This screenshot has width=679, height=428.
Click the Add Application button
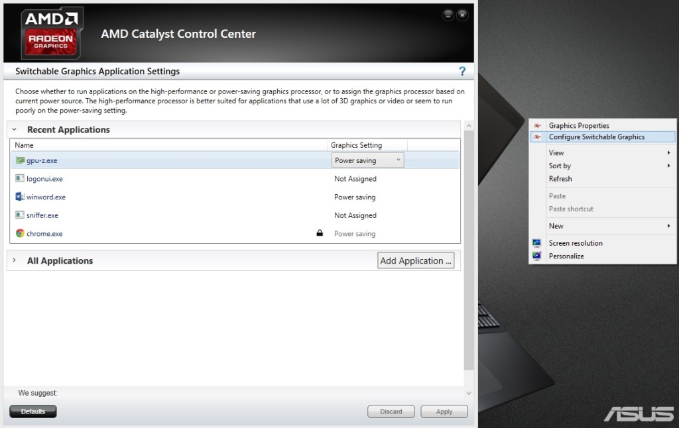(416, 260)
